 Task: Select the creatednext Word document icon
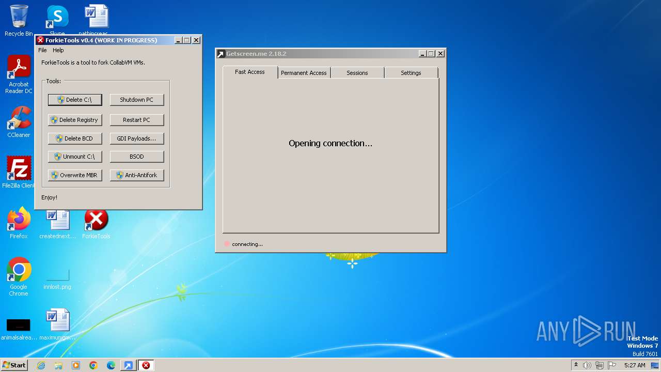pos(57,223)
